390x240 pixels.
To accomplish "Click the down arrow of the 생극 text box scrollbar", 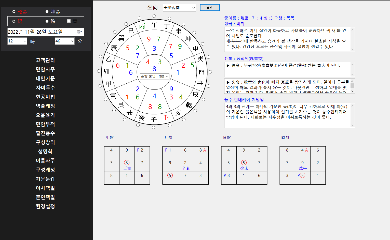I will 353,49.
